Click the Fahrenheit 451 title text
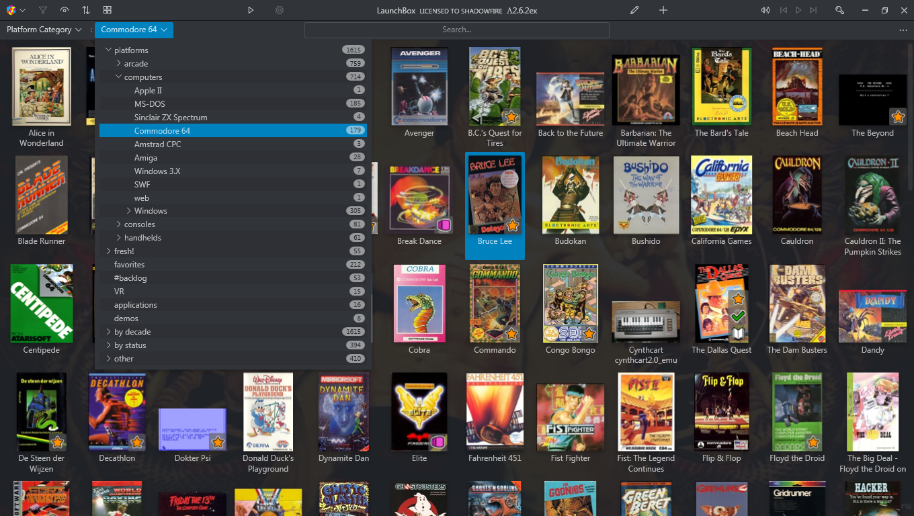This screenshot has height=516, width=914. click(495, 458)
